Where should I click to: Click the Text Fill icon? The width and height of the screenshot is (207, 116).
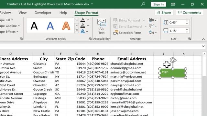pyautogui.click(x=83, y=20)
